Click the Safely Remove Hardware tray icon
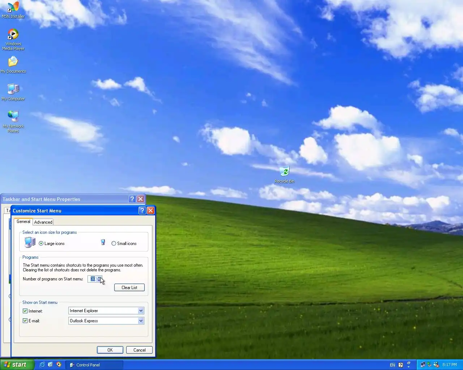The width and height of the screenshot is (463, 370). click(429, 365)
